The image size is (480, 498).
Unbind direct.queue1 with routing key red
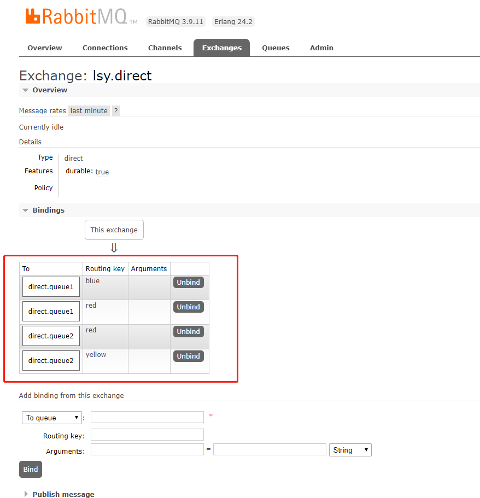(189, 307)
